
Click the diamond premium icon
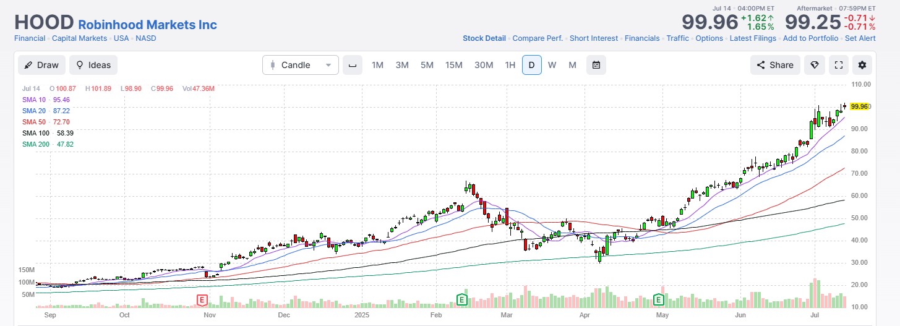[815, 65]
